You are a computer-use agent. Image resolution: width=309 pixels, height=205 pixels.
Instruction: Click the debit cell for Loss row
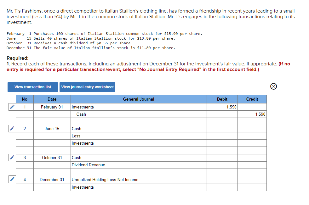[222, 136]
